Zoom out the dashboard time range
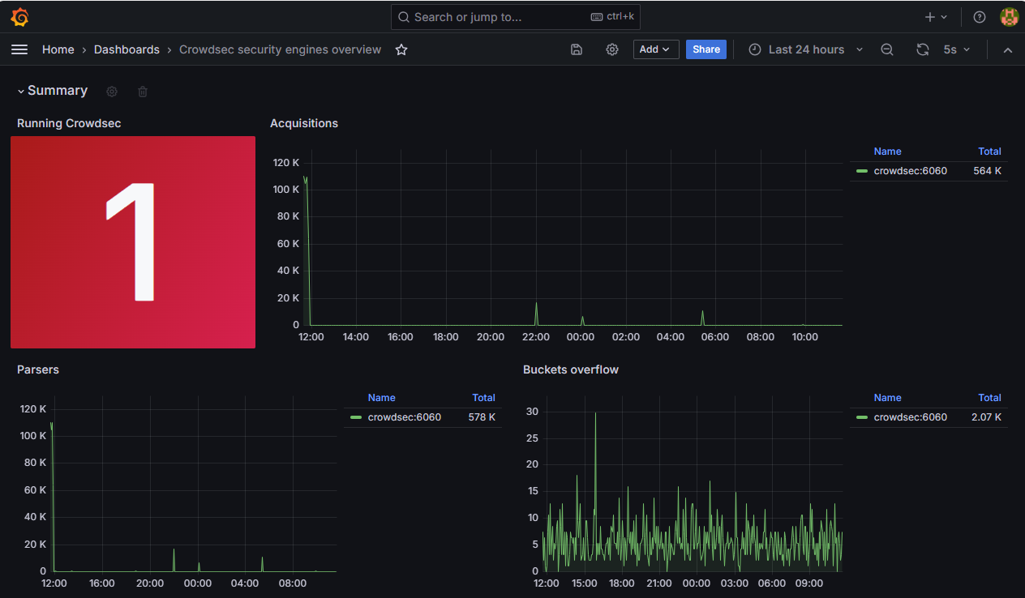Image resolution: width=1025 pixels, height=598 pixels. click(886, 49)
